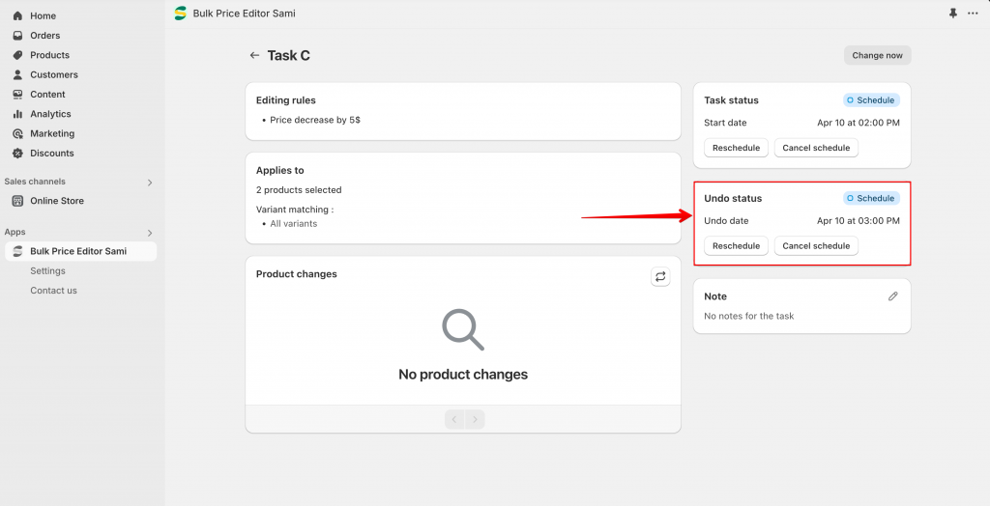Refresh product changes with the sync icon
Image resolution: width=990 pixels, height=506 pixels.
click(x=660, y=276)
